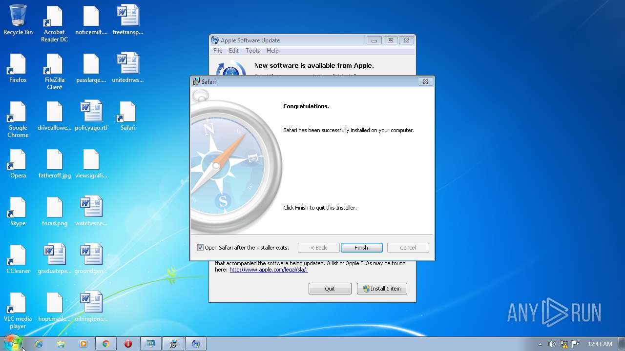Click Install 1 item button
625x351 pixels.
[x=382, y=289]
